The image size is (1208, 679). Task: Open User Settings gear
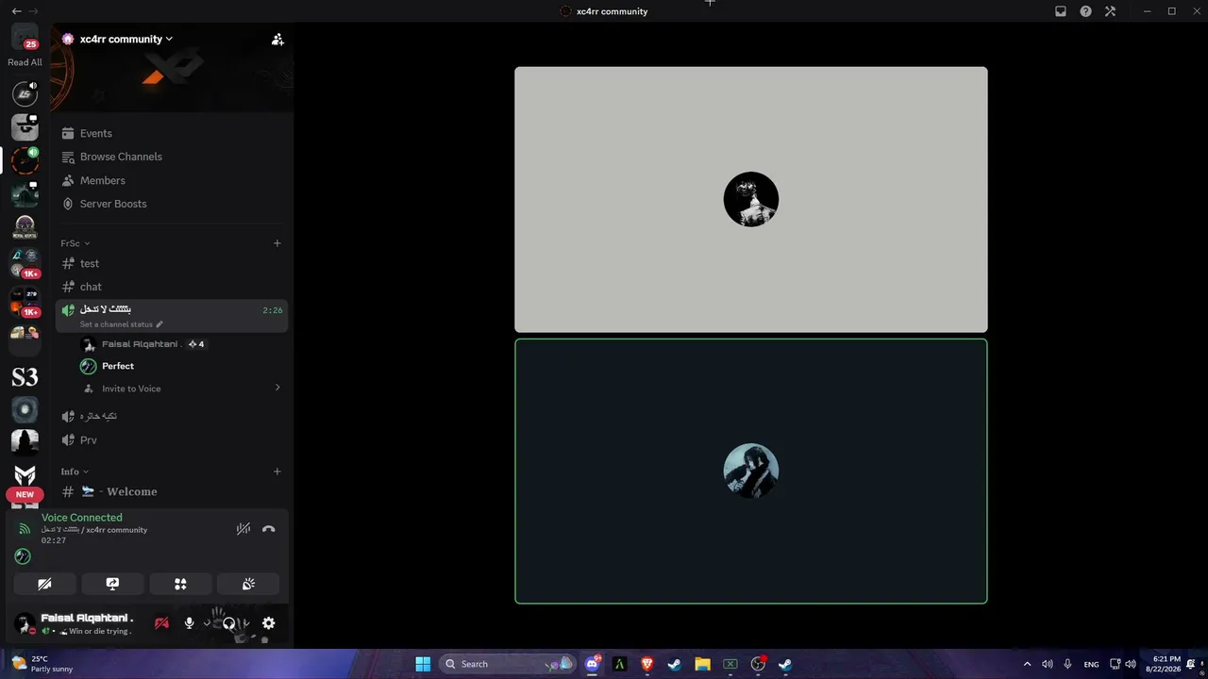pyautogui.click(x=269, y=623)
